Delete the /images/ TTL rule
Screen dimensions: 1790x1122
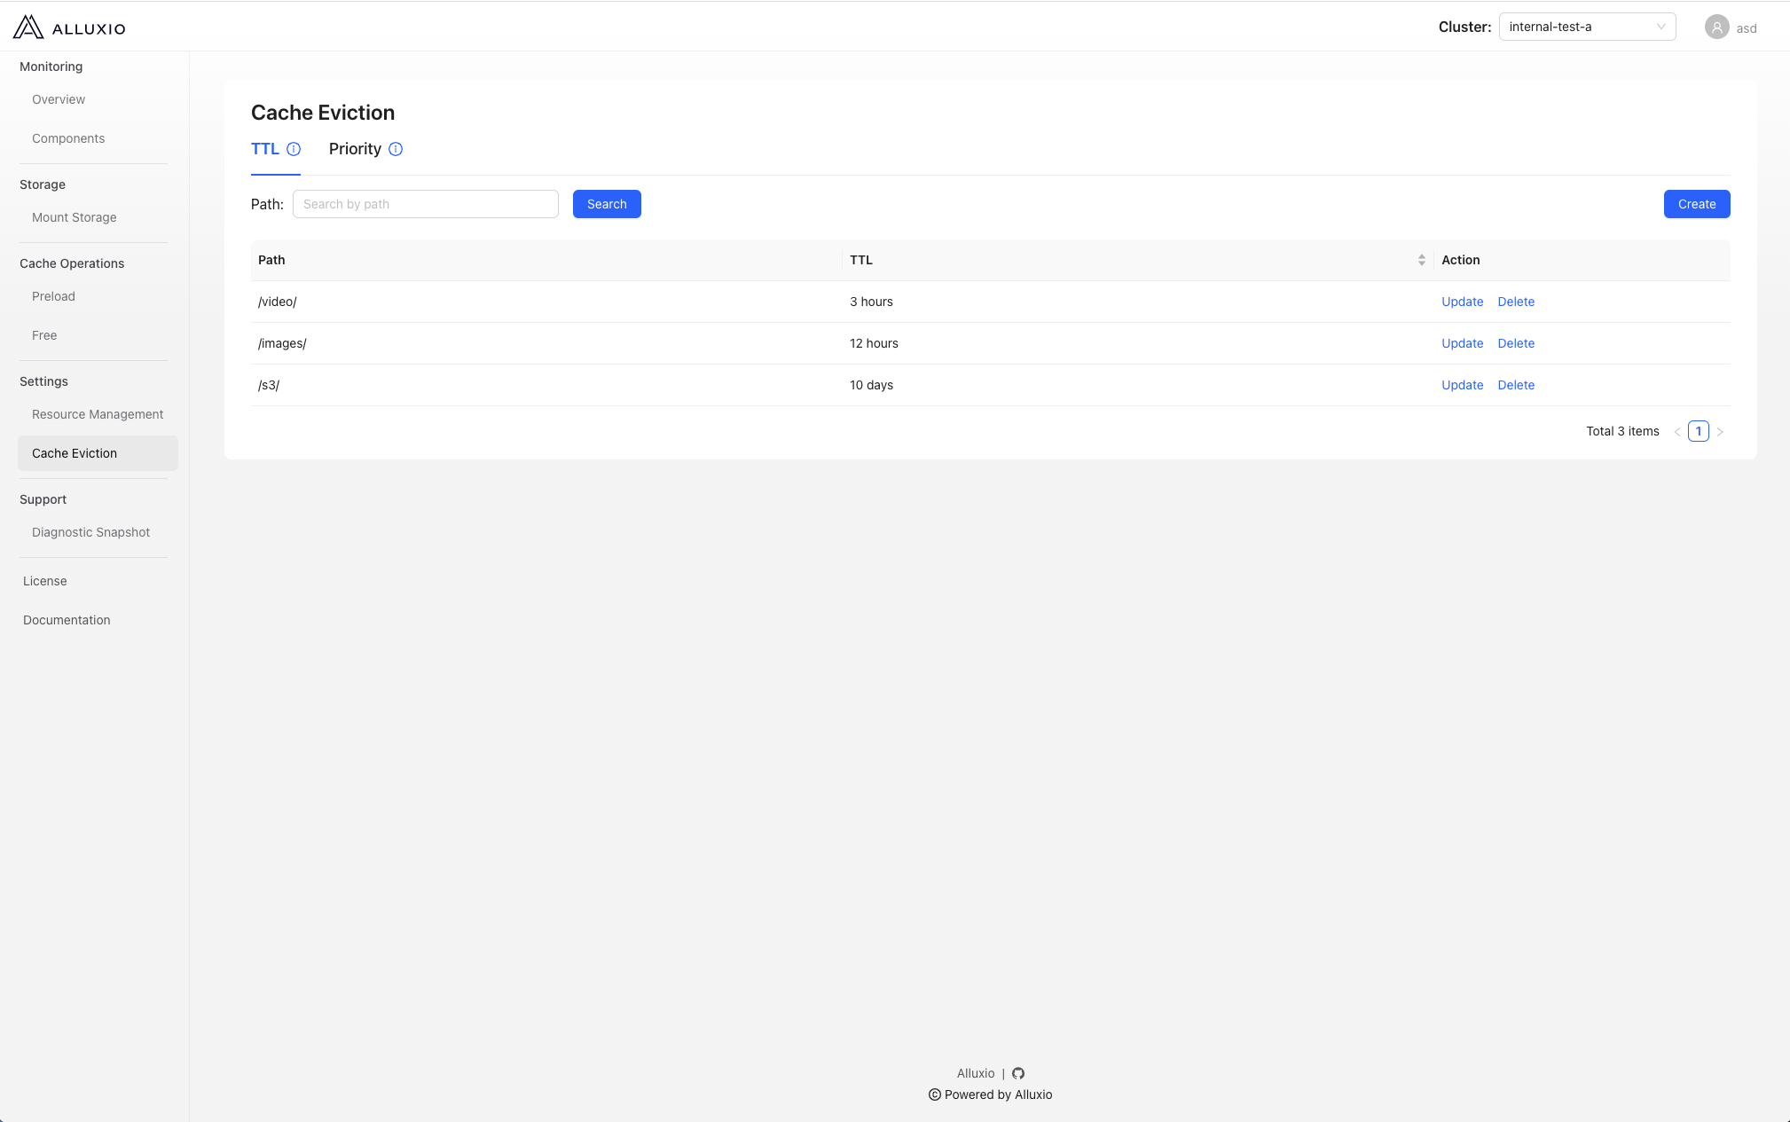tap(1515, 343)
